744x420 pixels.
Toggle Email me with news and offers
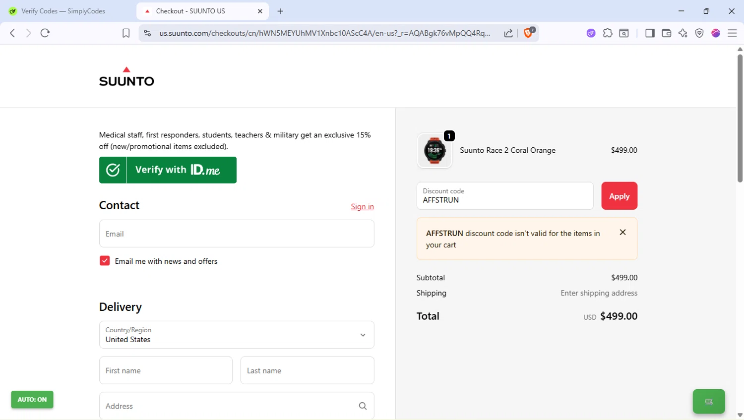click(x=105, y=261)
